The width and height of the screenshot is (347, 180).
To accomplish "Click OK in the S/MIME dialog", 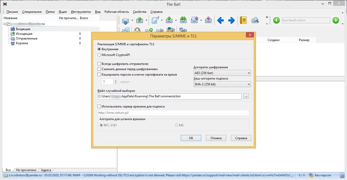I will [191, 138].
